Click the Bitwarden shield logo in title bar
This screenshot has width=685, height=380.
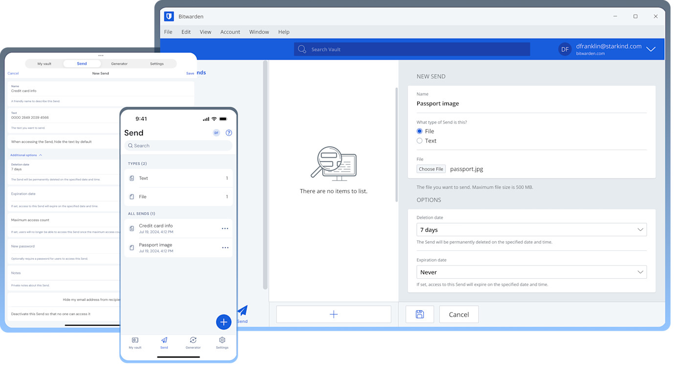(x=169, y=16)
